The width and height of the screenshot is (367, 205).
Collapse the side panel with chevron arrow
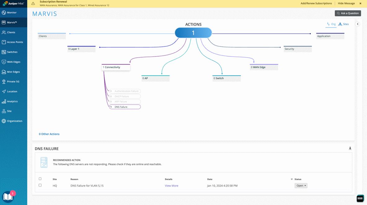(357, 24)
